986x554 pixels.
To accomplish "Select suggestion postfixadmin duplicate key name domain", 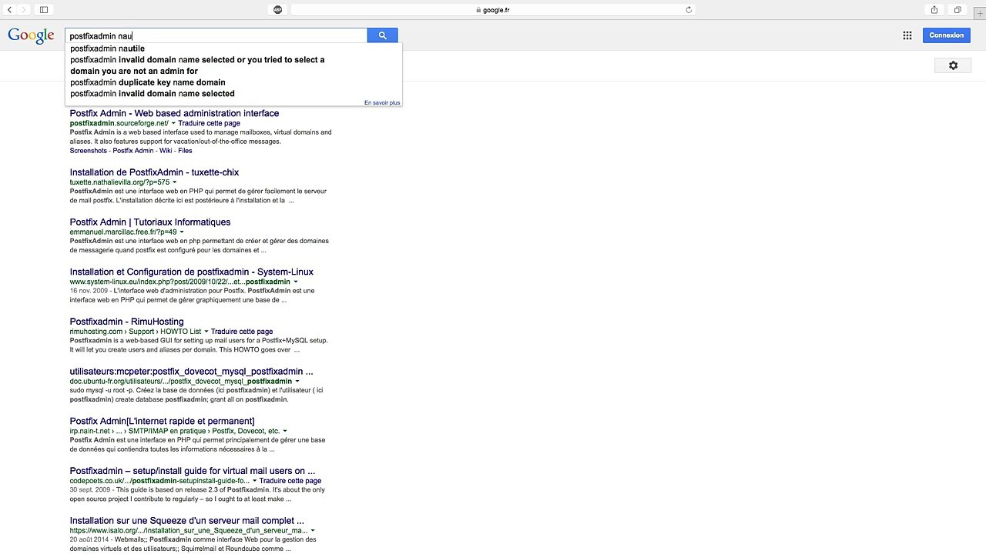I will tap(233, 82).
